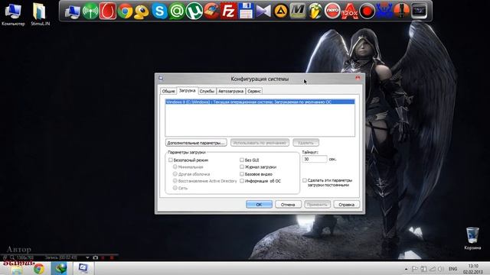Click the Удалить button
The image size is (490, 275).
(305, 143)
